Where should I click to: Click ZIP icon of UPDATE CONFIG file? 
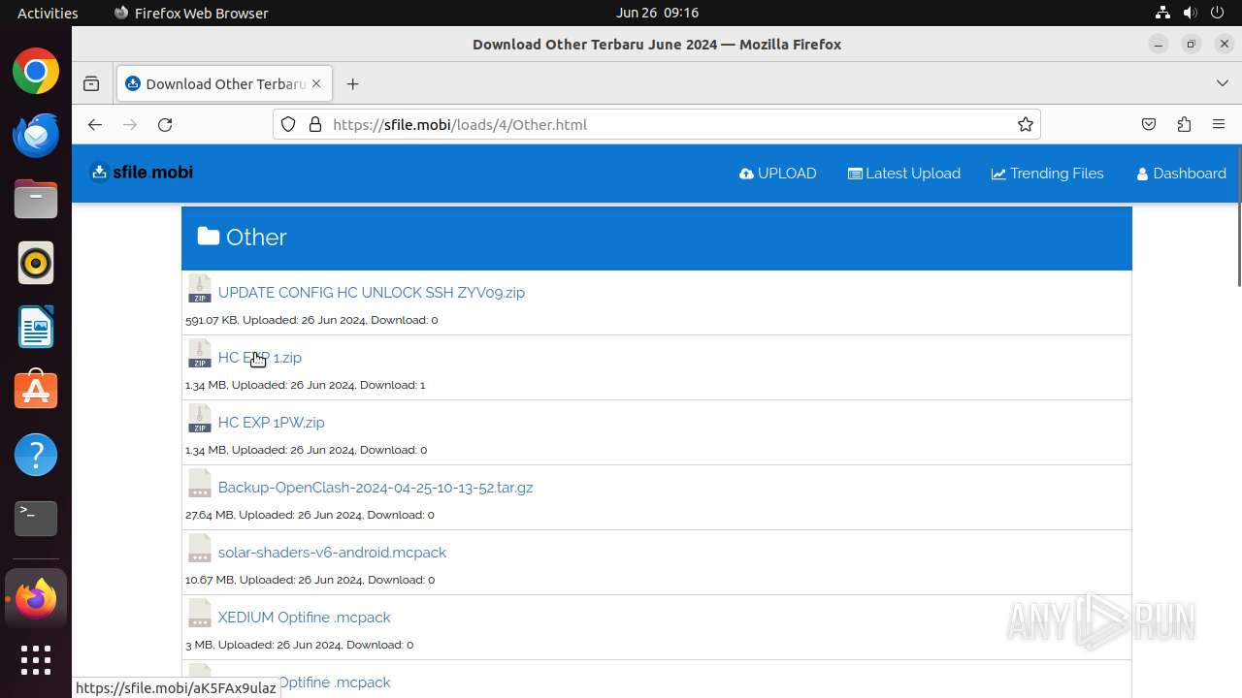(200, 289)
